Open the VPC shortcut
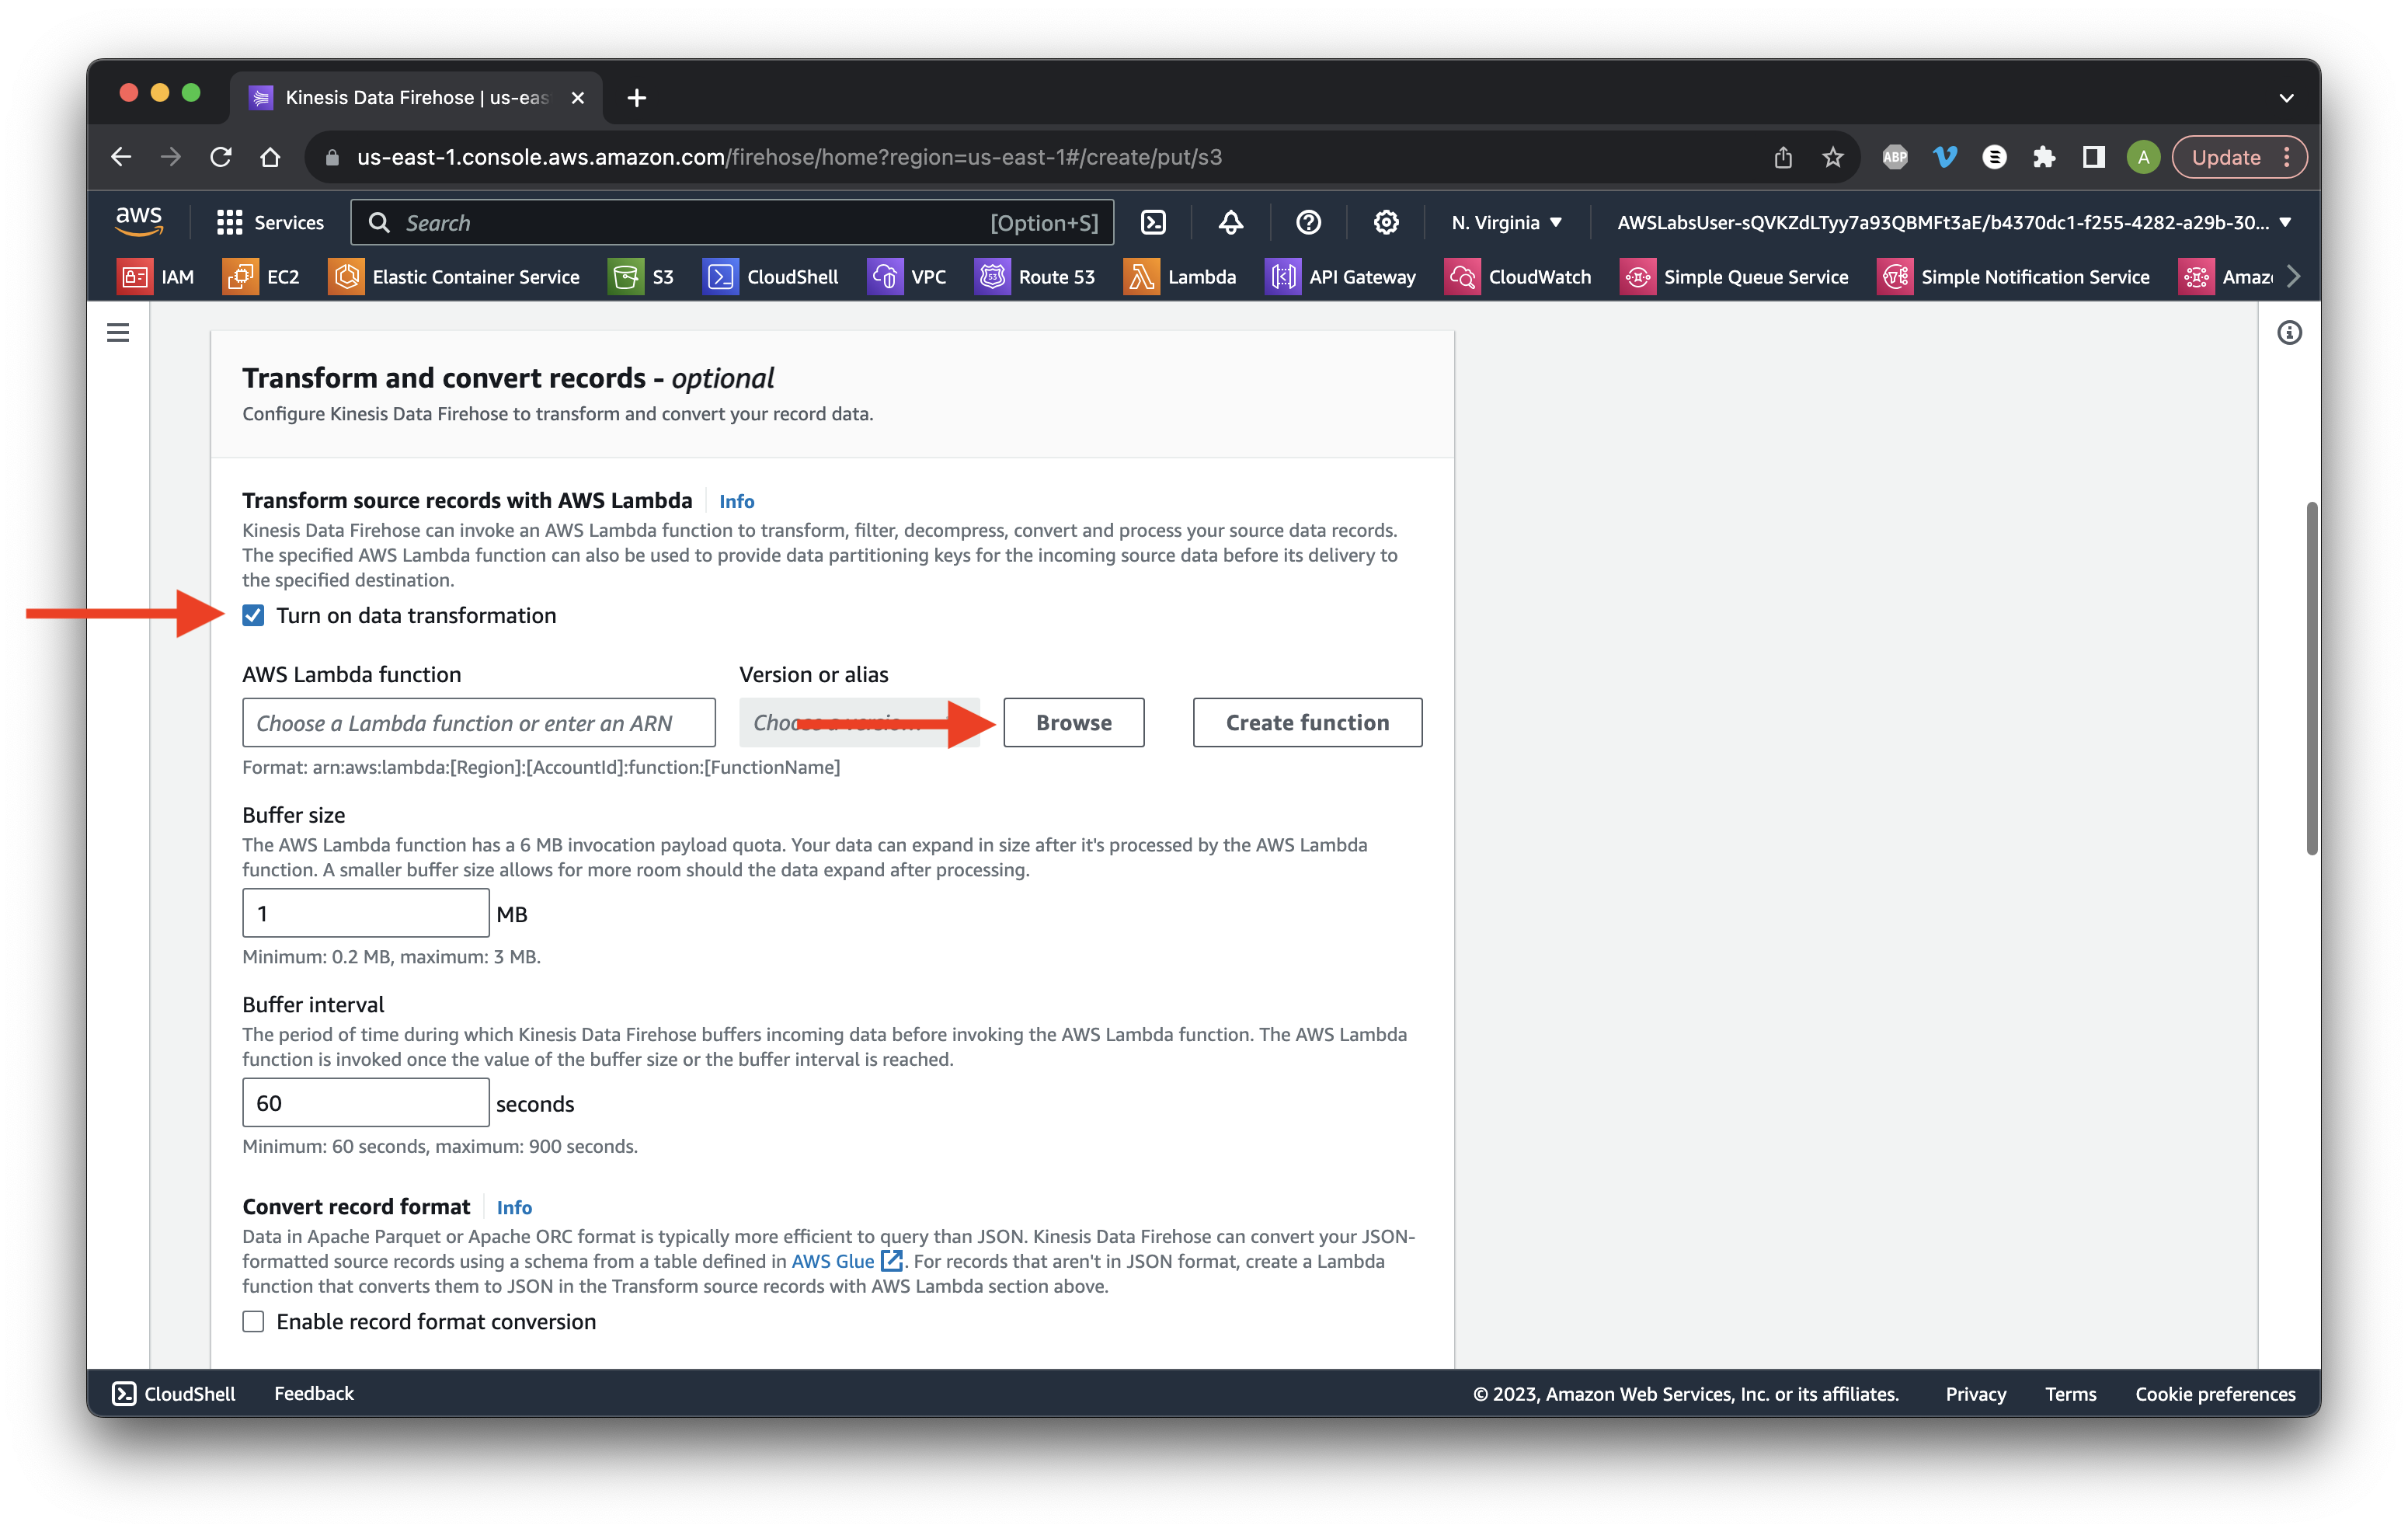This screenshot has height=1532, width=2408. coord(907,277)
